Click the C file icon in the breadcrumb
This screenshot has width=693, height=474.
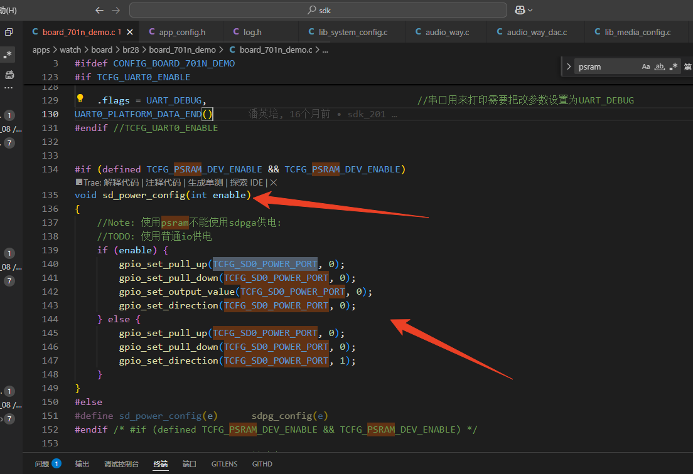click(232, 50)
